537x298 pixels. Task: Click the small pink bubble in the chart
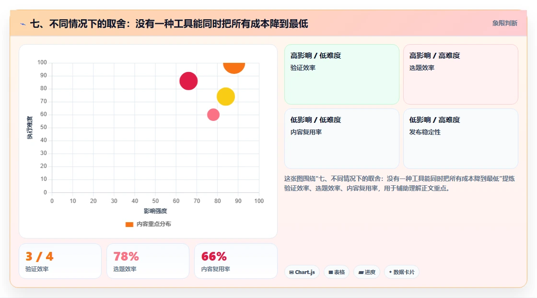[213, 115]
